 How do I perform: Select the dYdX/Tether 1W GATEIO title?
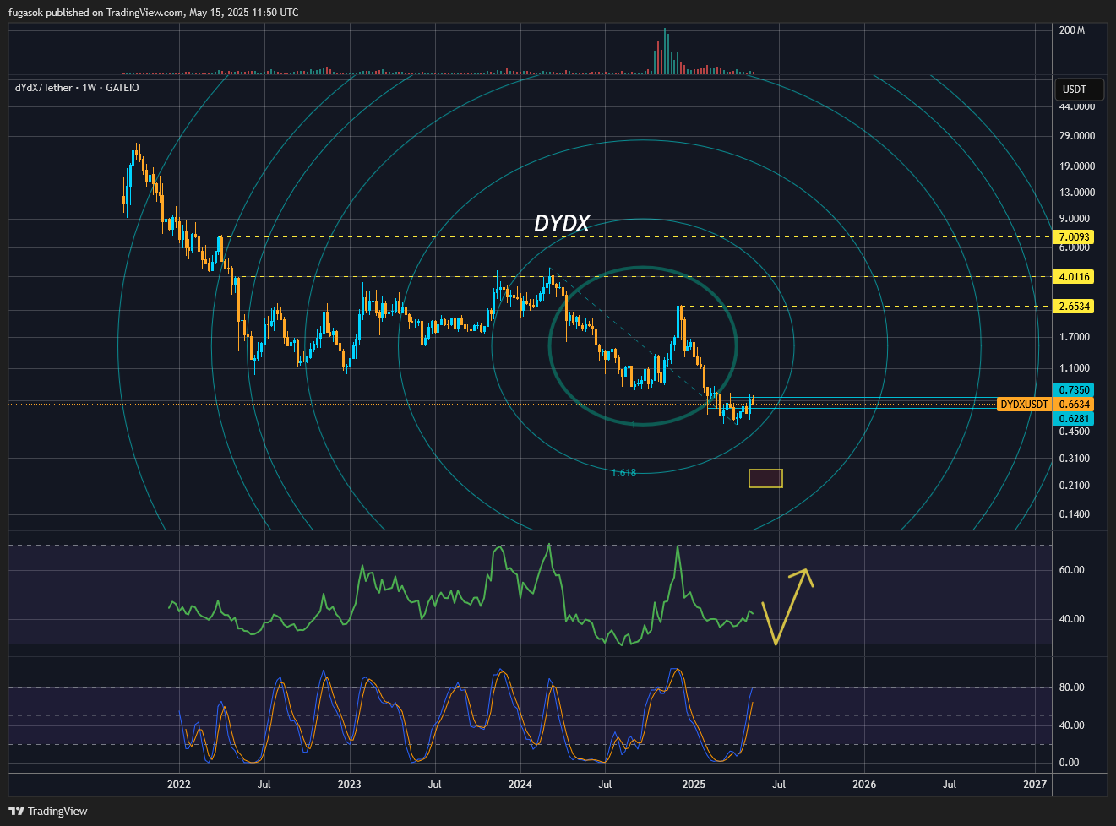(77, 88)
